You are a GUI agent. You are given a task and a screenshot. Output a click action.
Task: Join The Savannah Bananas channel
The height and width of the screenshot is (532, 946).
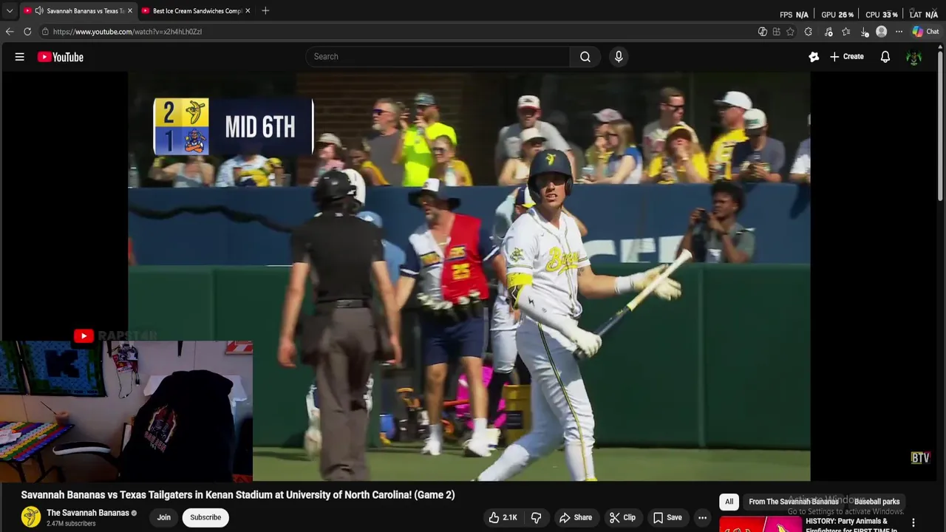click(x=164, y=518)
